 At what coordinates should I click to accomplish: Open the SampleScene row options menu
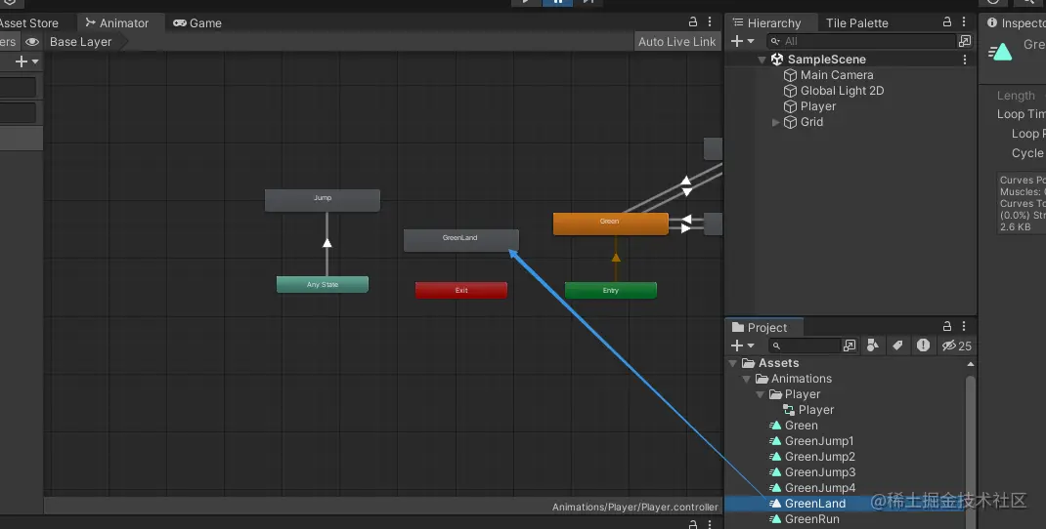click(x=965, y=60)
